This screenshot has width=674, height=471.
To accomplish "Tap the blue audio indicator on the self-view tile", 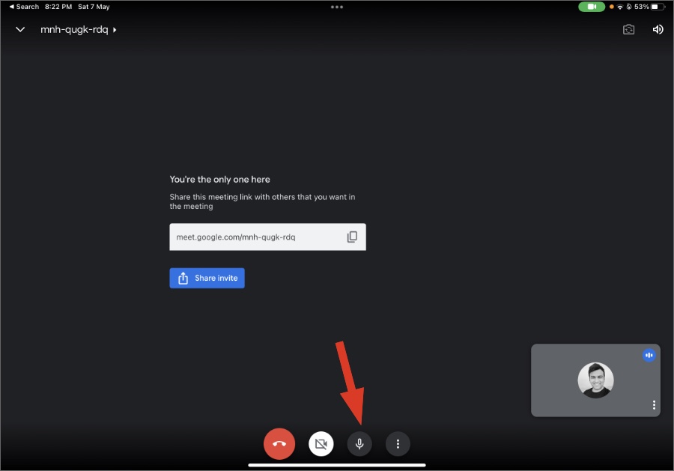I will coord(649,356).
